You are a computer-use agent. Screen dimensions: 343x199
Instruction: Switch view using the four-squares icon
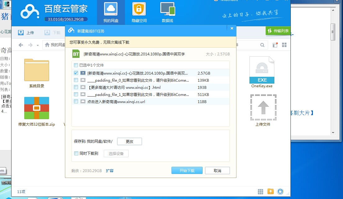(x=284, y=45)
